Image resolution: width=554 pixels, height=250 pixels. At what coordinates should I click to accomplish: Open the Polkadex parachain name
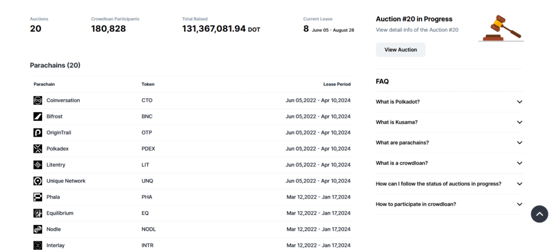coord(57,149)
